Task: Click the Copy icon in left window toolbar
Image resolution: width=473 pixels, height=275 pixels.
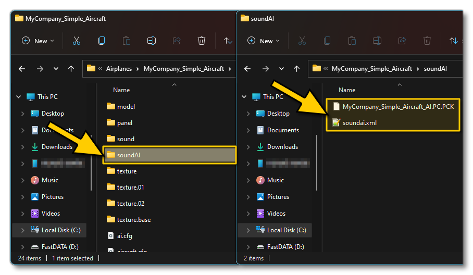Action: pyautogui.click(x=102, y=41)
